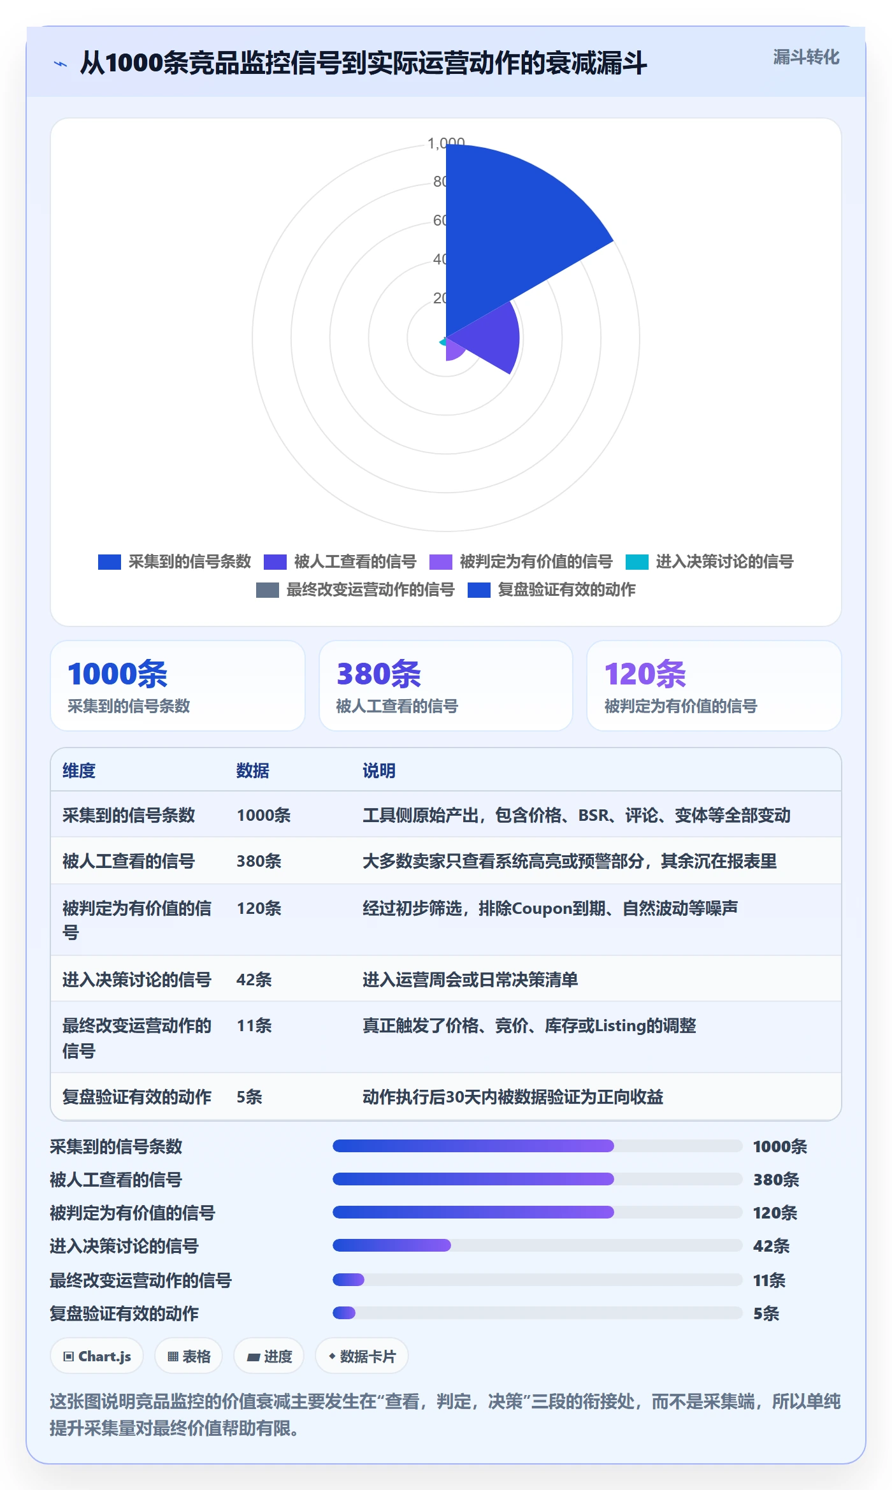This screenshot has height=1490, width=892.
Task: Click the 进度 tag chip
Action: tap(269, 1356)
